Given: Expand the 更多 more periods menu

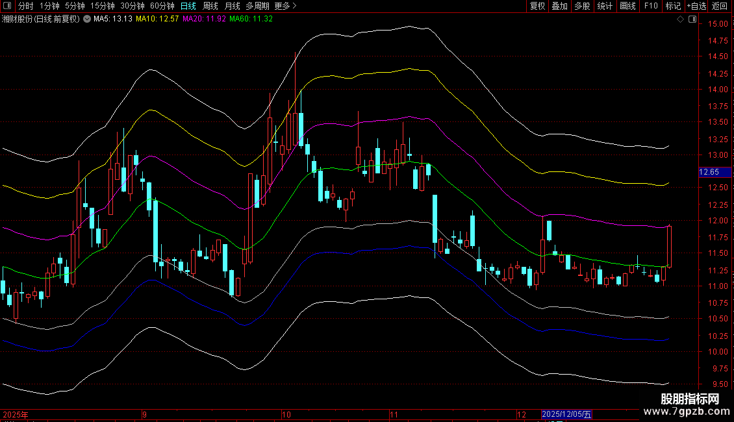Looking at the screenshot, I should (x=285, y=6).
